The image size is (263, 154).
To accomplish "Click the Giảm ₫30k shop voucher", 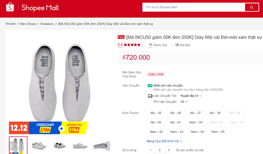I will coord(156,74).
